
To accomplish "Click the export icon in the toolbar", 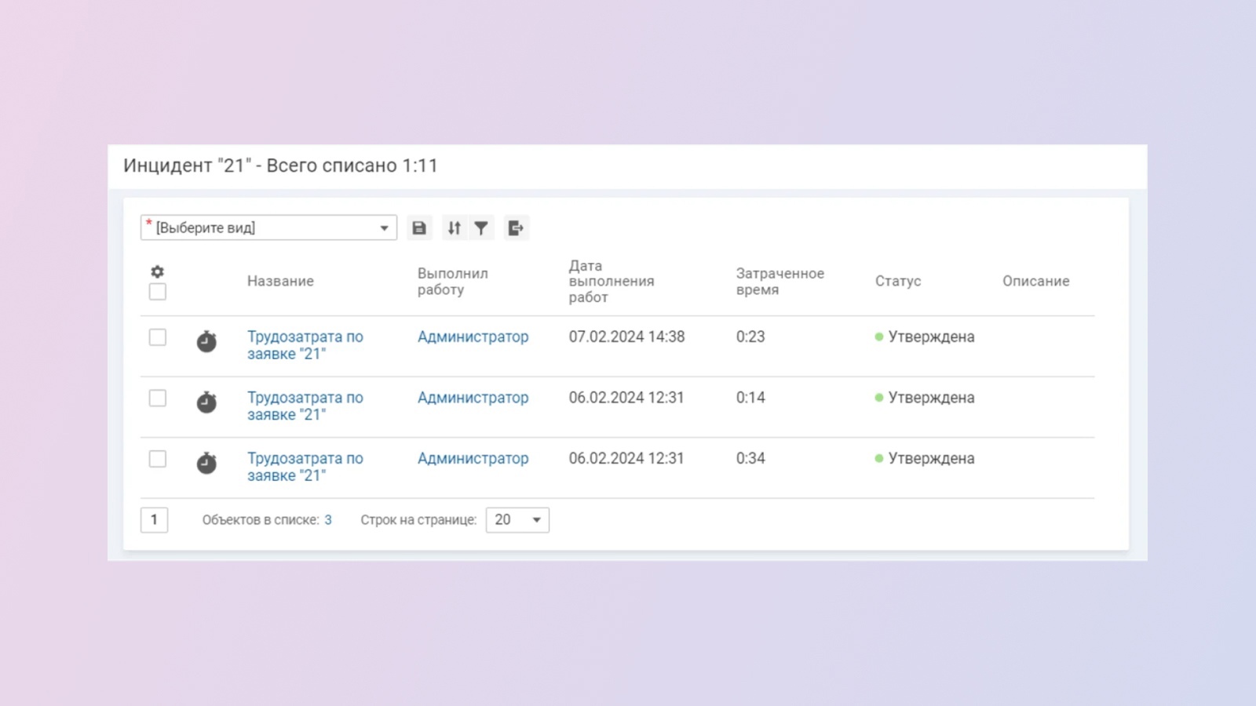I will pos(516,228).
